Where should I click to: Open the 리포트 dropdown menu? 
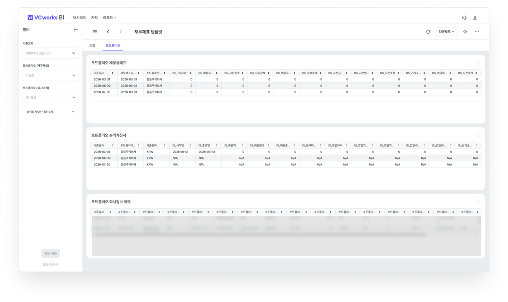point(110,18)
